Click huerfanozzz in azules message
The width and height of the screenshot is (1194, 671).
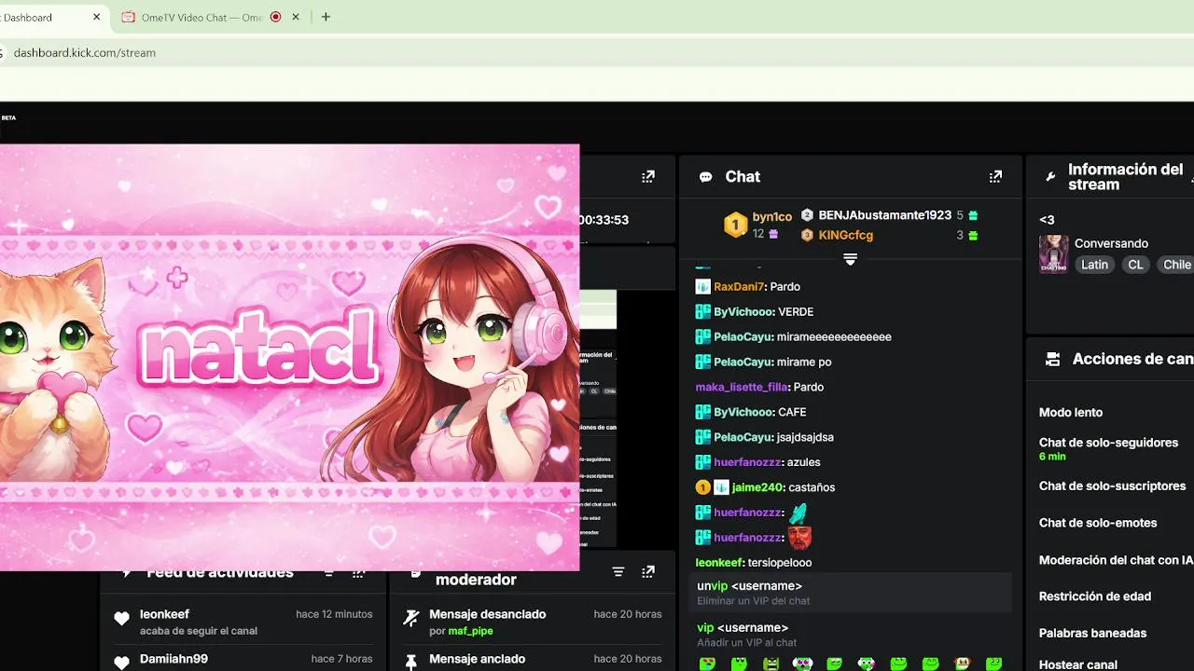[747, 462]
